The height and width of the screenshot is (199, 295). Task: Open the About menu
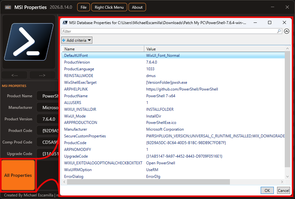click(137, 7)
